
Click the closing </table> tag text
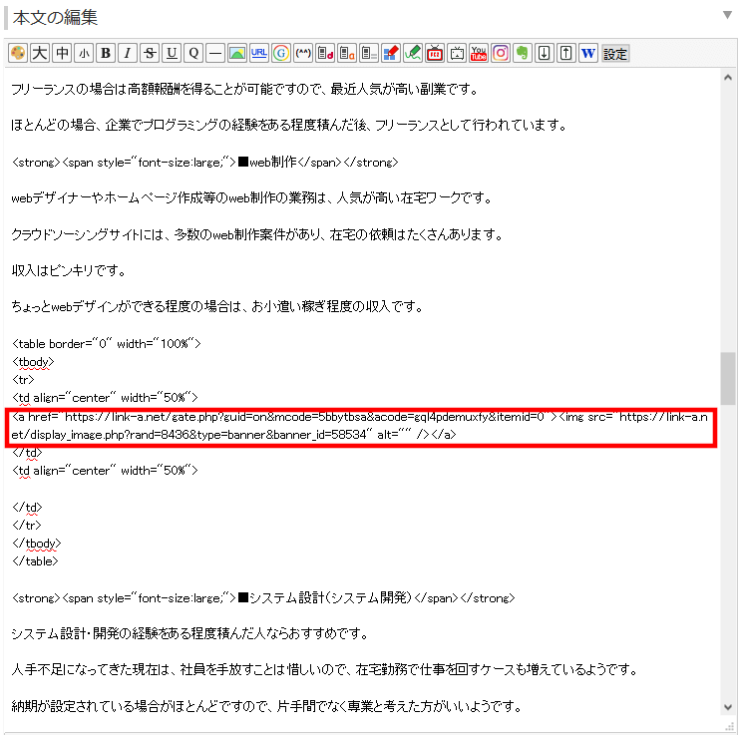35,561
